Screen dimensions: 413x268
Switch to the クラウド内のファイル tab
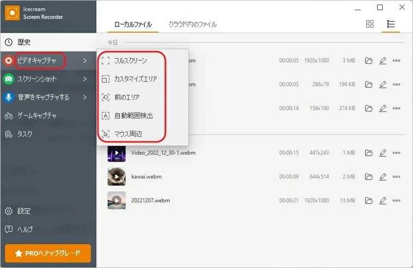192,24
